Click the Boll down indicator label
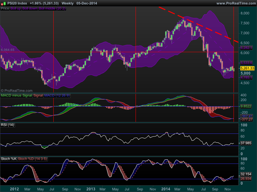 tap(30, 8)
